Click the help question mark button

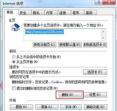[x=99, y=2]
